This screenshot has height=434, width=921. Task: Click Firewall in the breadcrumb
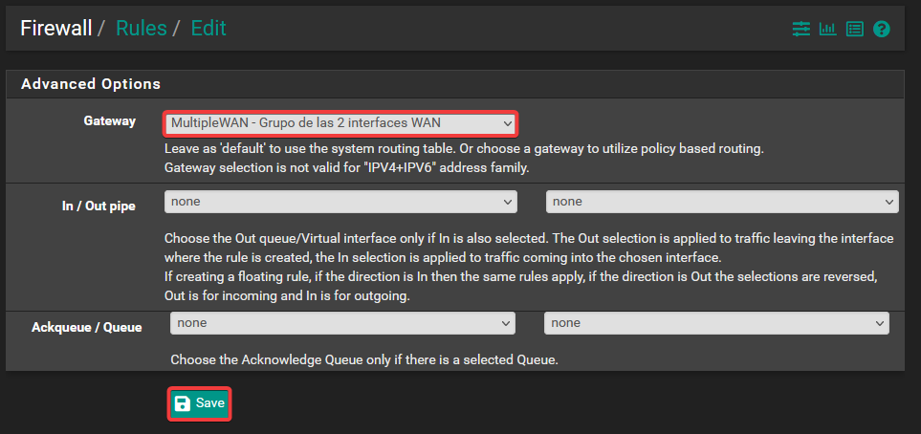tap(55, 28)
